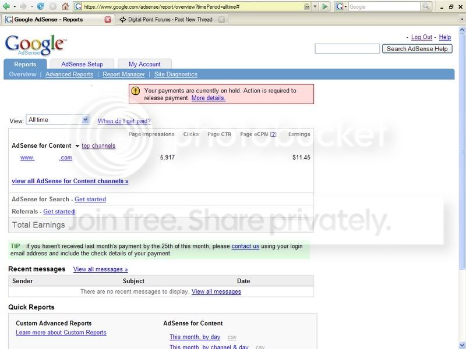Open More details about payment hold
Image resolution: width=466 pixels, height=349 pixels.
[209, 98]
